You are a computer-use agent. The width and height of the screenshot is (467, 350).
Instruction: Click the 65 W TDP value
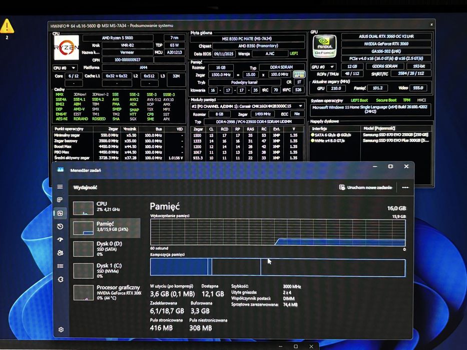pyautogui.click(x=174, y=45)
